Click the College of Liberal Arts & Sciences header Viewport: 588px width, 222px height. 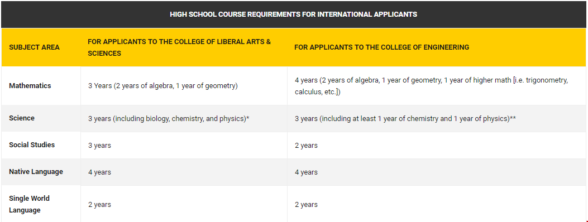tap(179, 47)
